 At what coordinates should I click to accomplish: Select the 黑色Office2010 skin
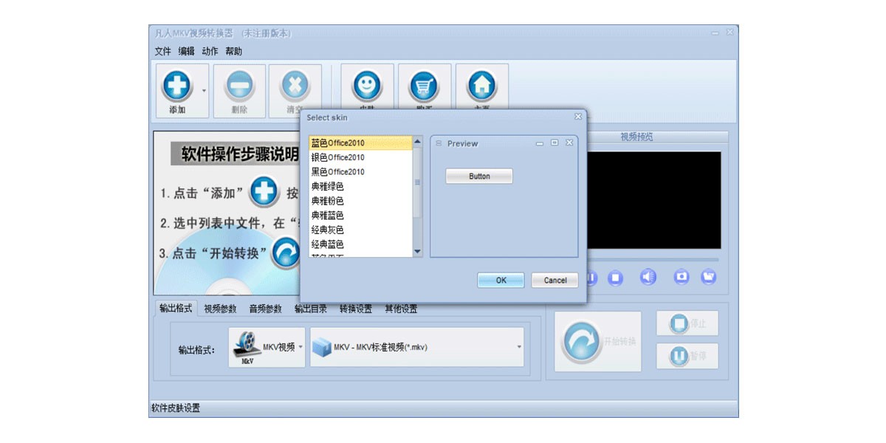coord(360,172)
